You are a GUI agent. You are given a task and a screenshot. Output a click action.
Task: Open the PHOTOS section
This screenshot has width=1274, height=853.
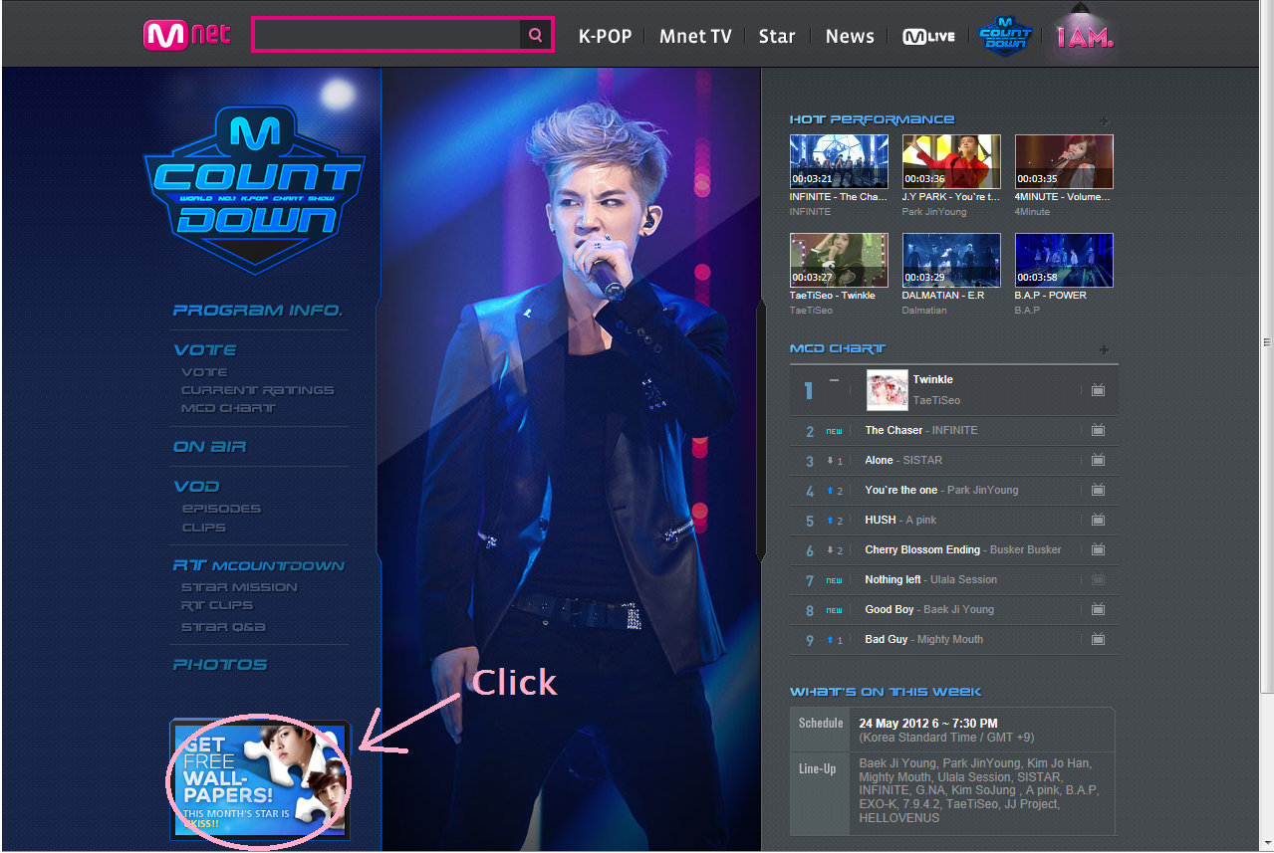coord(220,664)
